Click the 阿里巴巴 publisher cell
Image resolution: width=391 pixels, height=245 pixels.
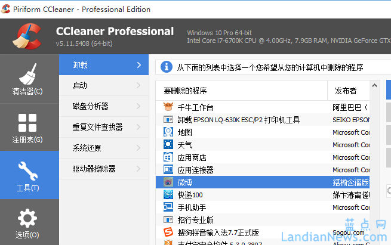(350, 107)
